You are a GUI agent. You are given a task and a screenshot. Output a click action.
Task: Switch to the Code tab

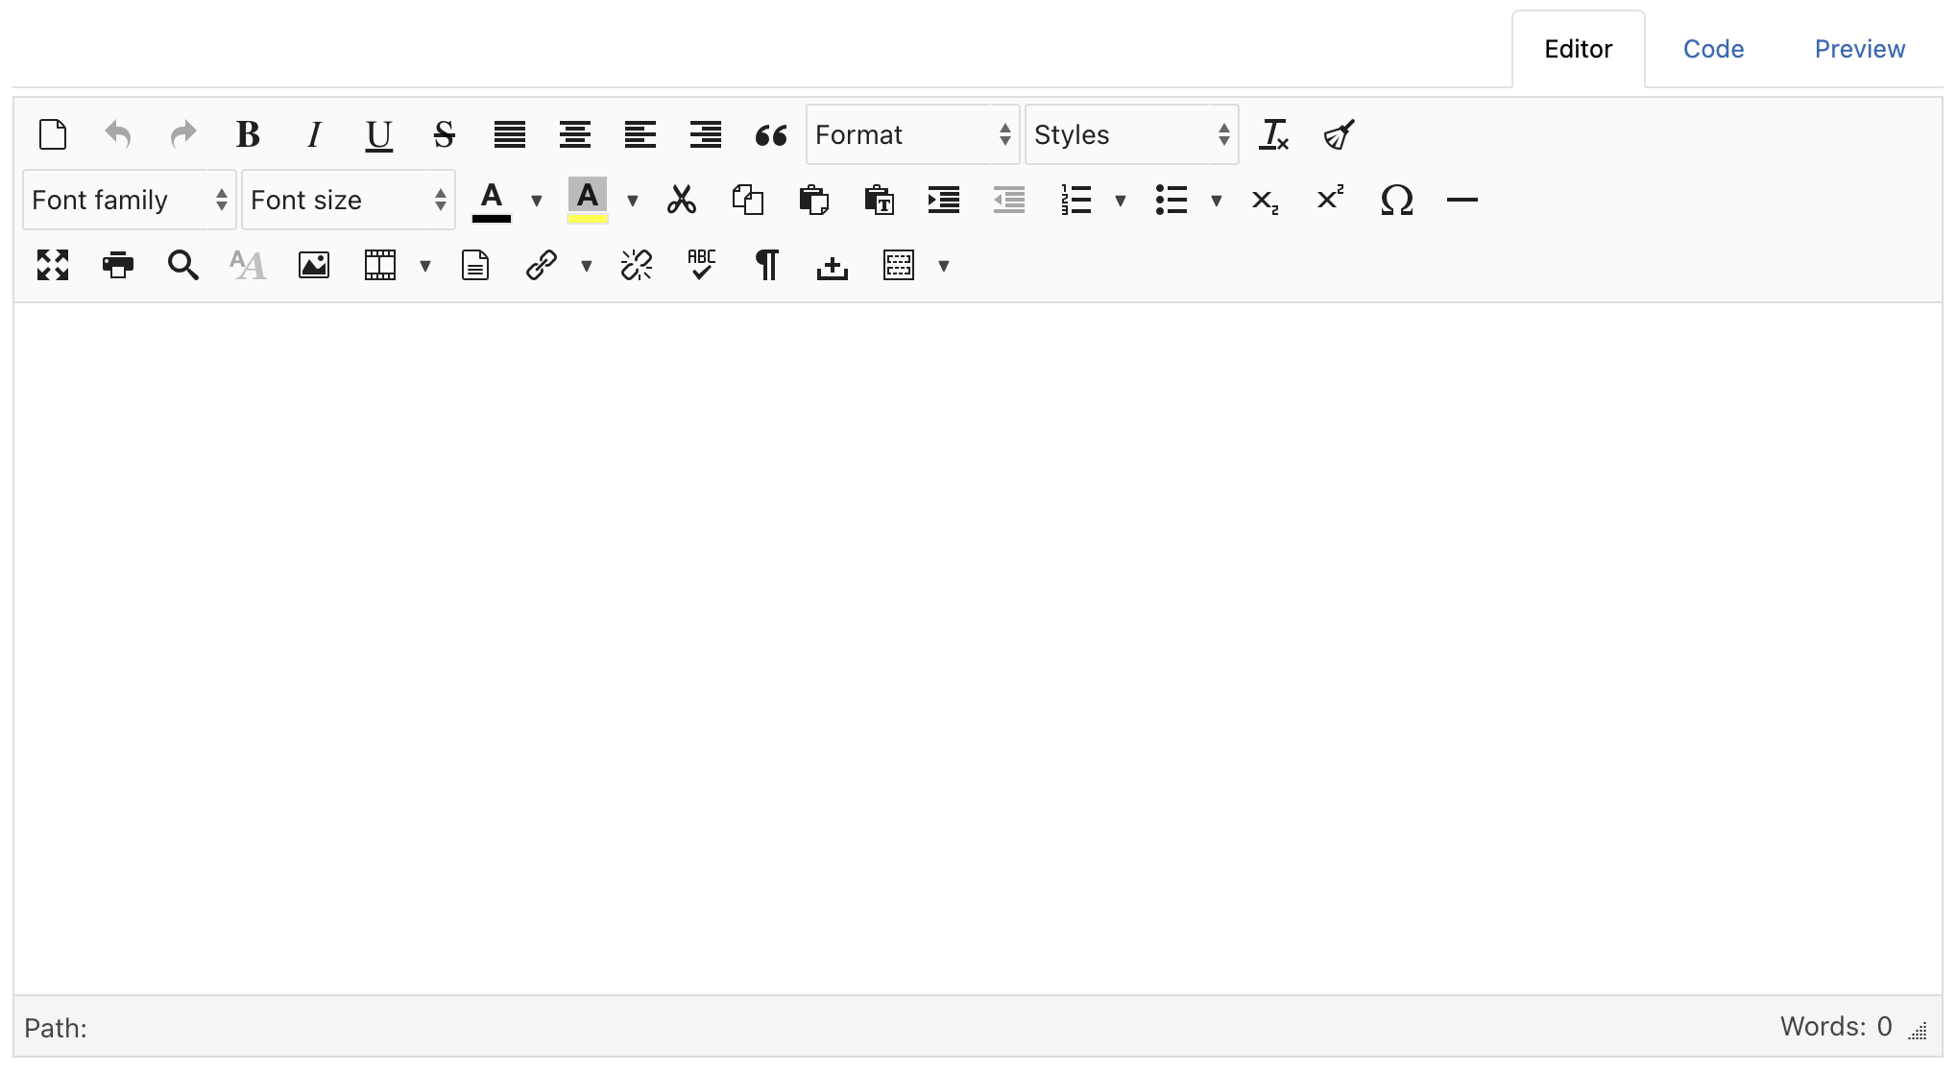click(x=1713, y=50)
